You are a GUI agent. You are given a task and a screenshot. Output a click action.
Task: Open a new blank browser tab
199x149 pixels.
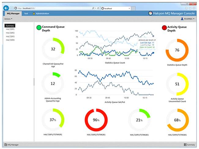pyautogui.click(x=133, y=9)
